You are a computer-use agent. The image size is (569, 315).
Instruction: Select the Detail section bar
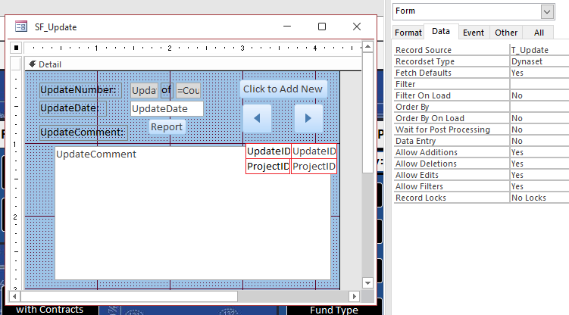(193, 64)
